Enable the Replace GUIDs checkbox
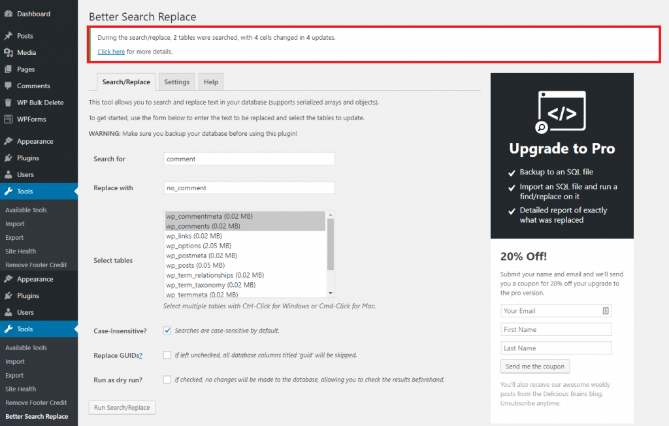The image size is (669, 426). coord(167,355)
